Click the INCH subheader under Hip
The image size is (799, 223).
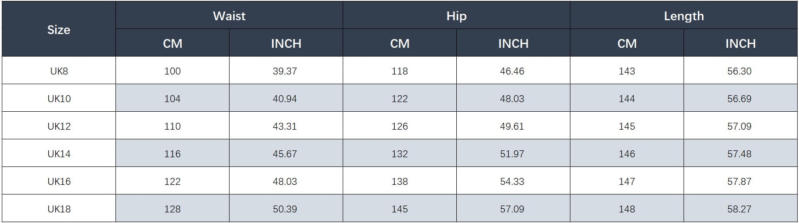click(513, 44)
